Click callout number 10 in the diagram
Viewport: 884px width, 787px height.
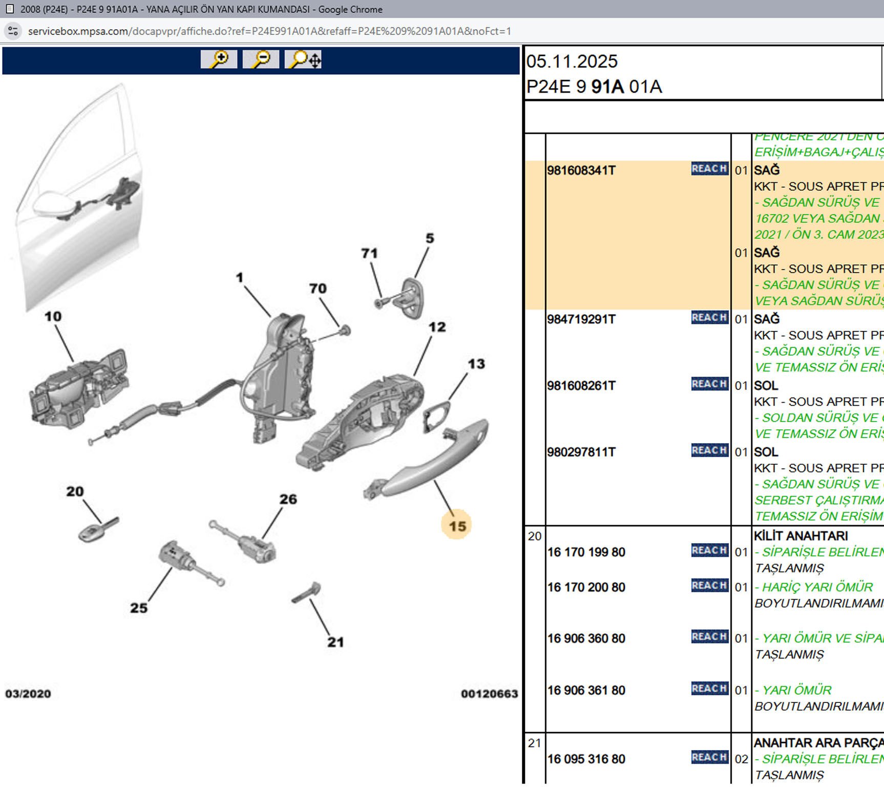click(53, 317)
